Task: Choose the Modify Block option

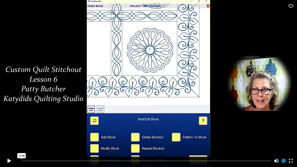Action: 94,148
